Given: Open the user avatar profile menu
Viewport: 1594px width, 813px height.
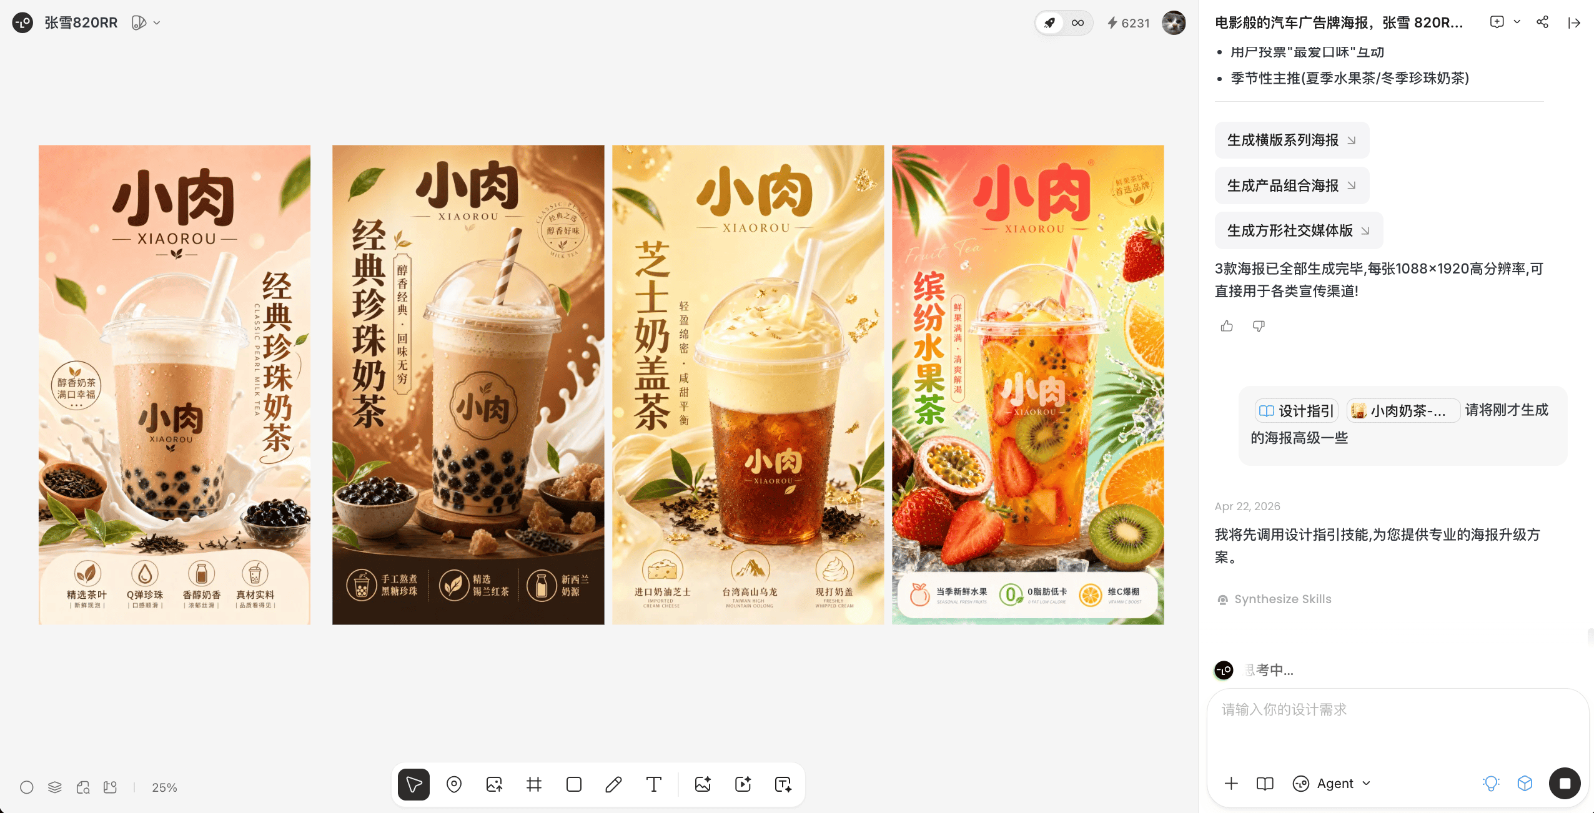Looking at the screenshot, I should 1174,23.
